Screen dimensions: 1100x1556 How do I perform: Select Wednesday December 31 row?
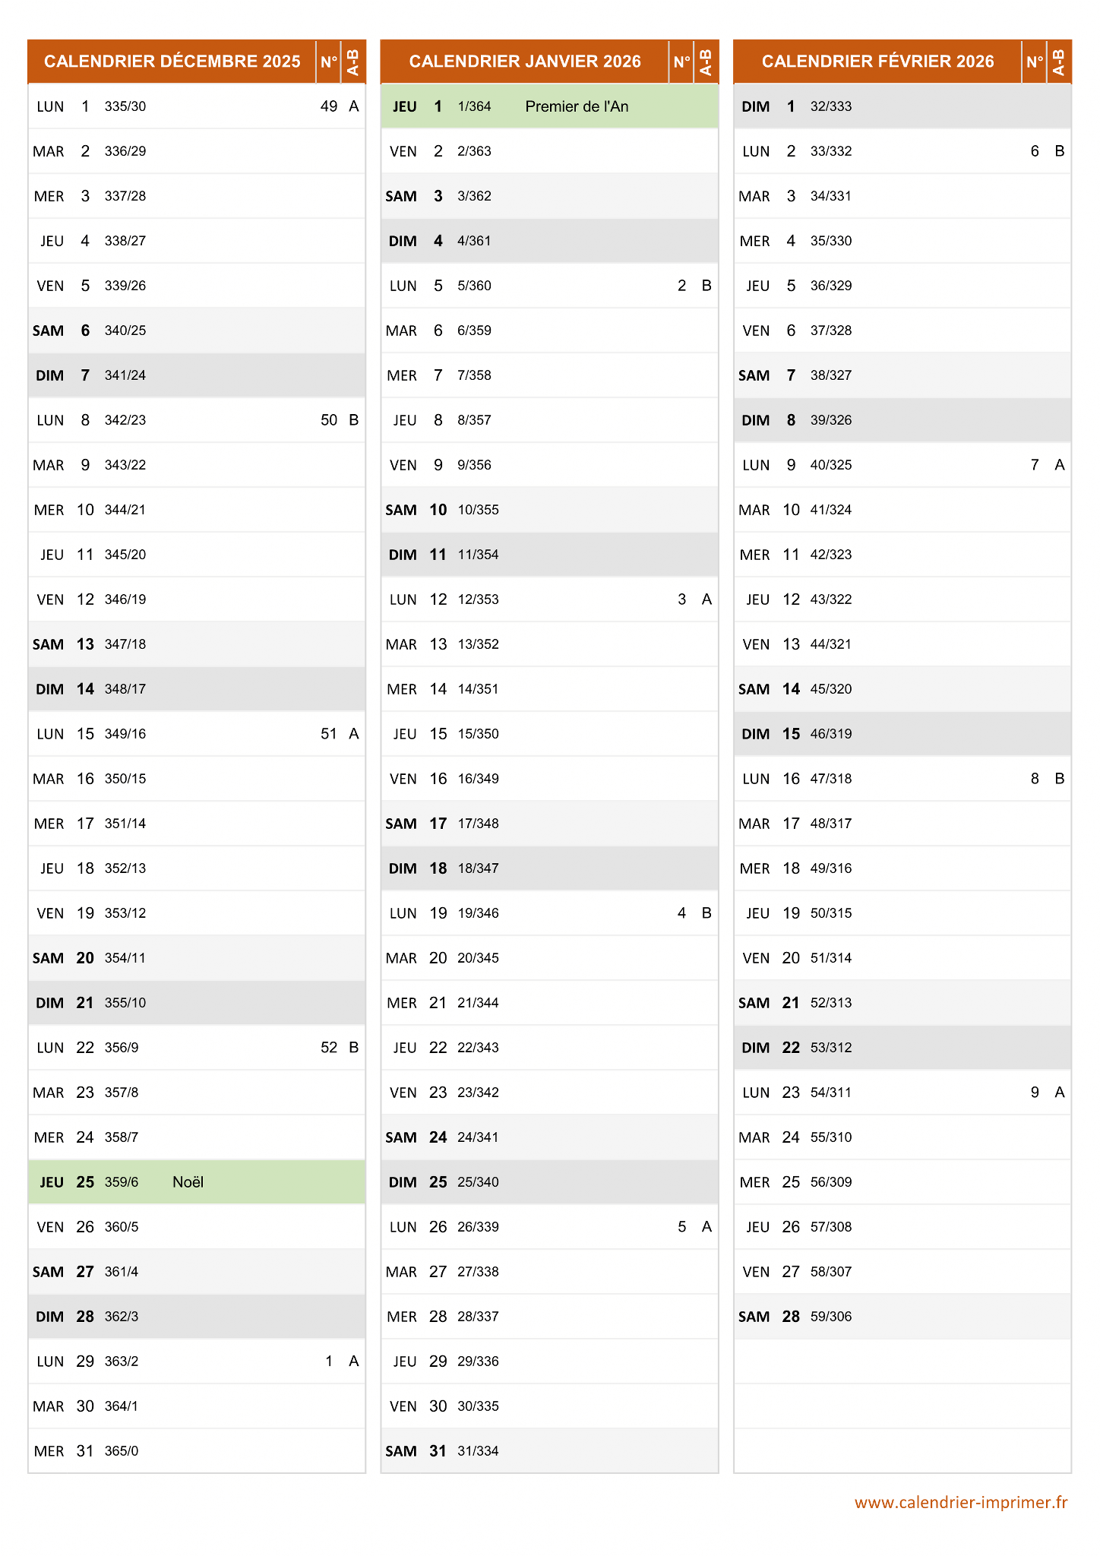pos(197,1450)
